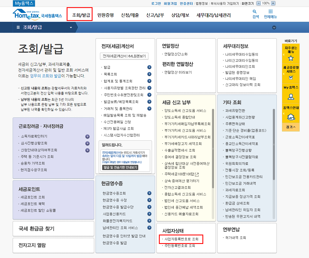309x258 pixels.
Task: Click arrow beside 현금영수증조회
Action: pyautogui.click(x=149, y=193)
